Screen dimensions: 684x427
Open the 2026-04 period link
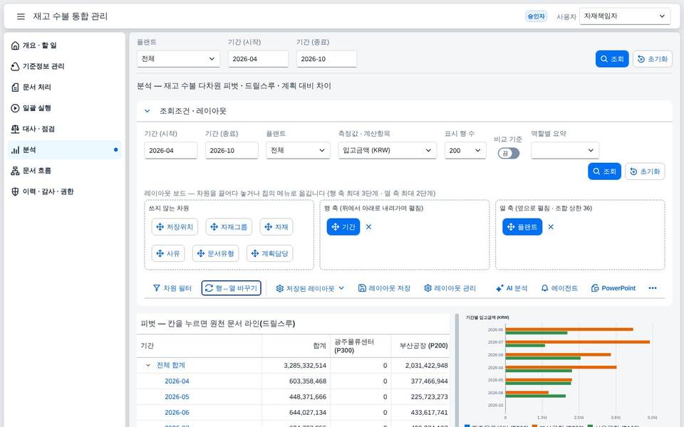177,381
